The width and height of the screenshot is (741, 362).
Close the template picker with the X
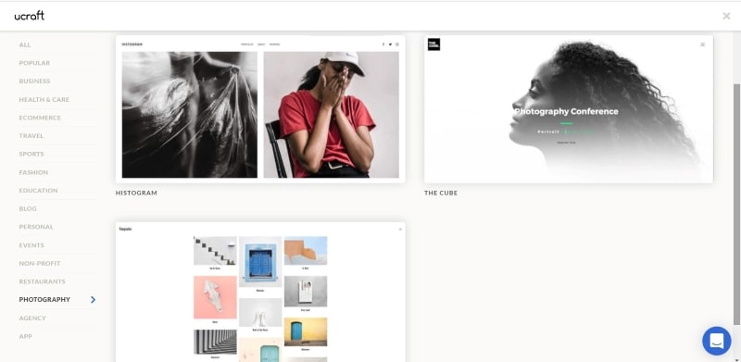[x=726, y=16]
